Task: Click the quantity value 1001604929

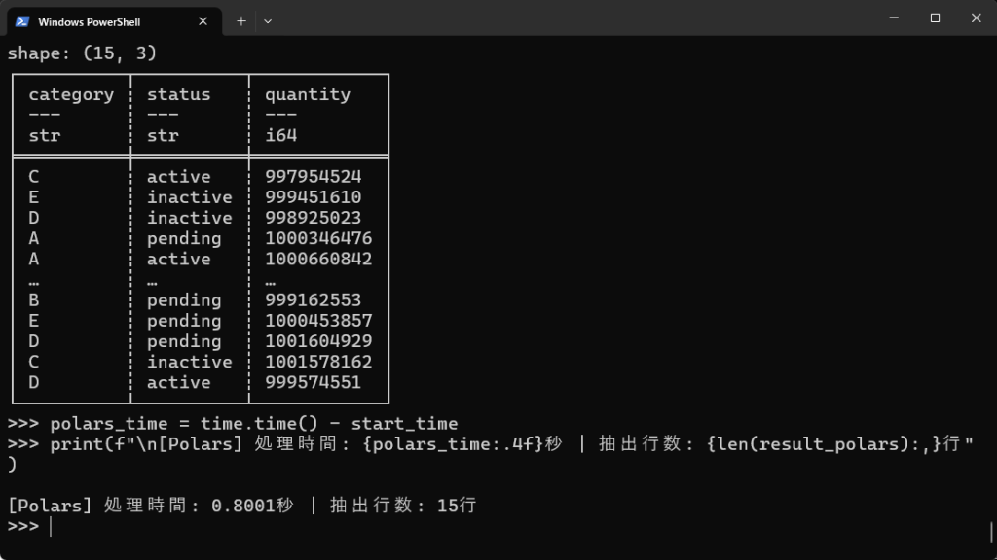Action: [x=318, y=341]
